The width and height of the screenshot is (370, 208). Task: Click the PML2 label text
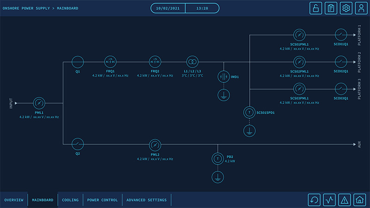tap(155, 155)
